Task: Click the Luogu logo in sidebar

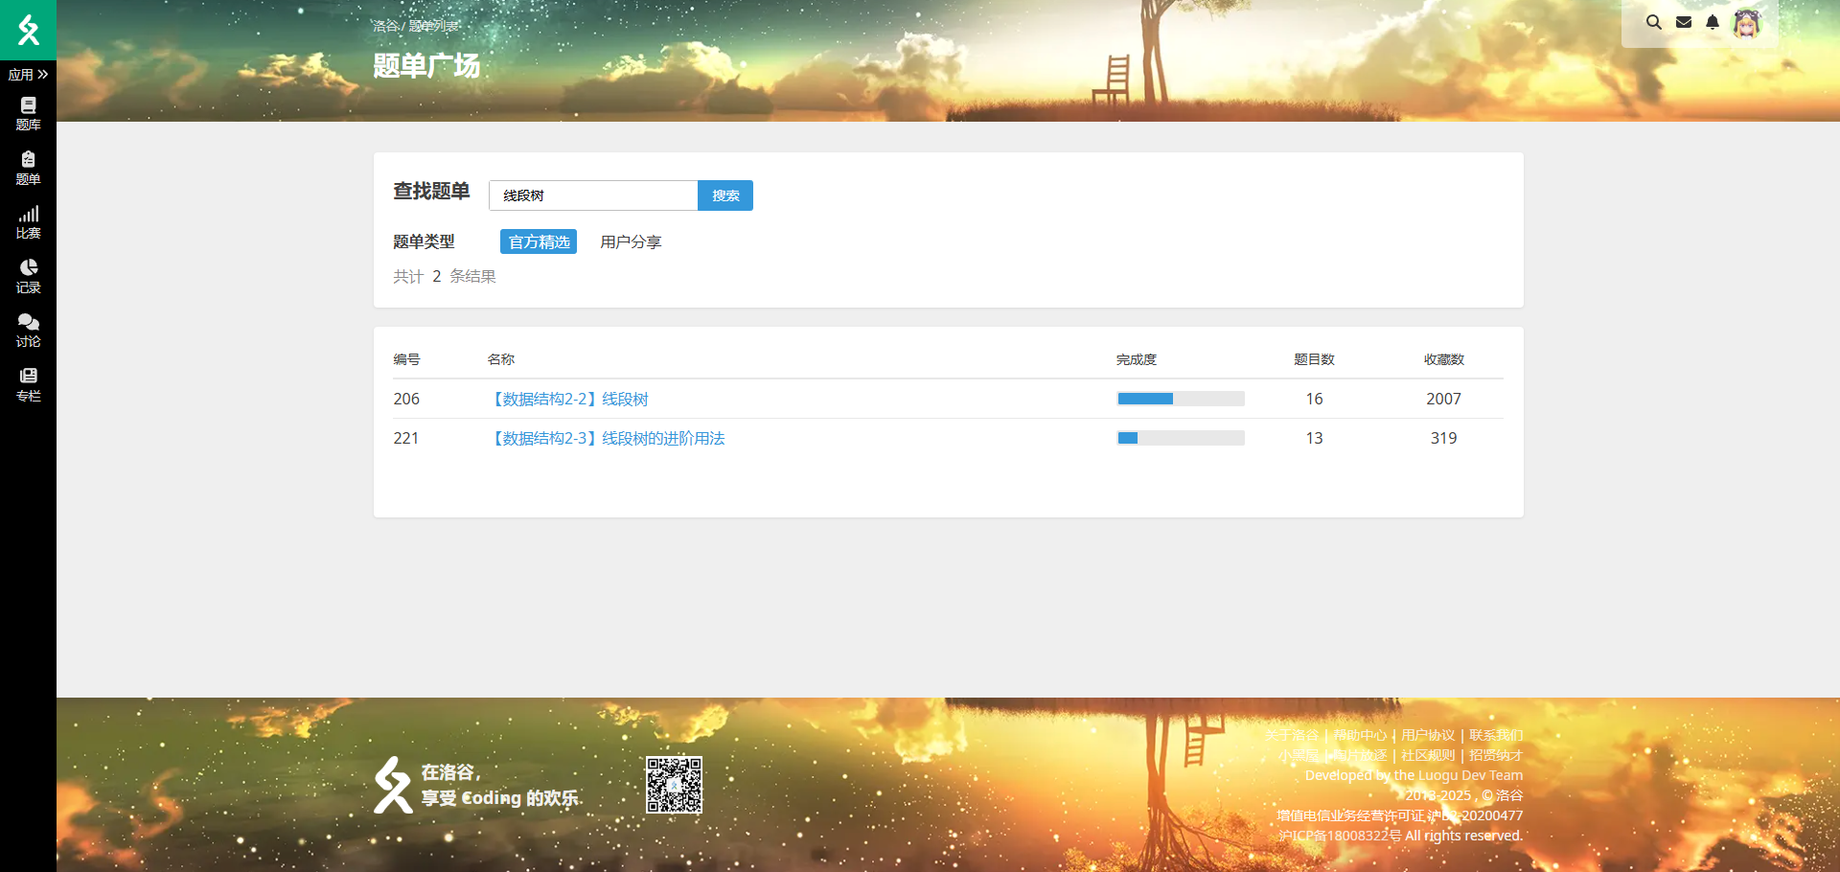Action: 28,30
